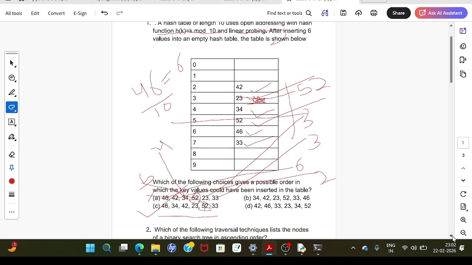Open the Edit menu
The width and height of the screenshot is (472, 265).
[35, 13]
